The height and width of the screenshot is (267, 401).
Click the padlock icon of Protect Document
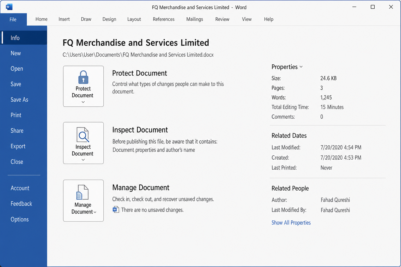point(83,77)
